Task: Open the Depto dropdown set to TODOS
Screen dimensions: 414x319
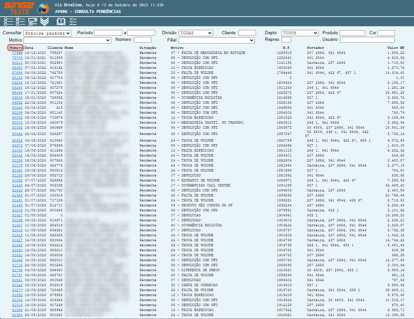Action: [300, 33]
